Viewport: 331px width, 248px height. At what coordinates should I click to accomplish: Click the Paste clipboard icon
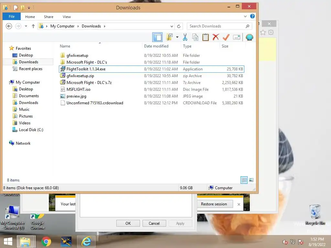pos(205,37)
